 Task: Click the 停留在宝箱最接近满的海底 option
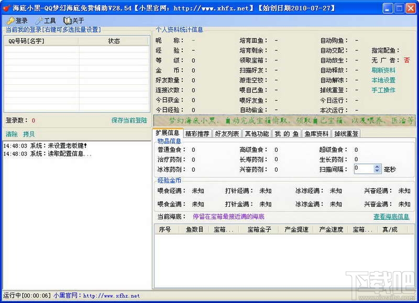(228, 217)
